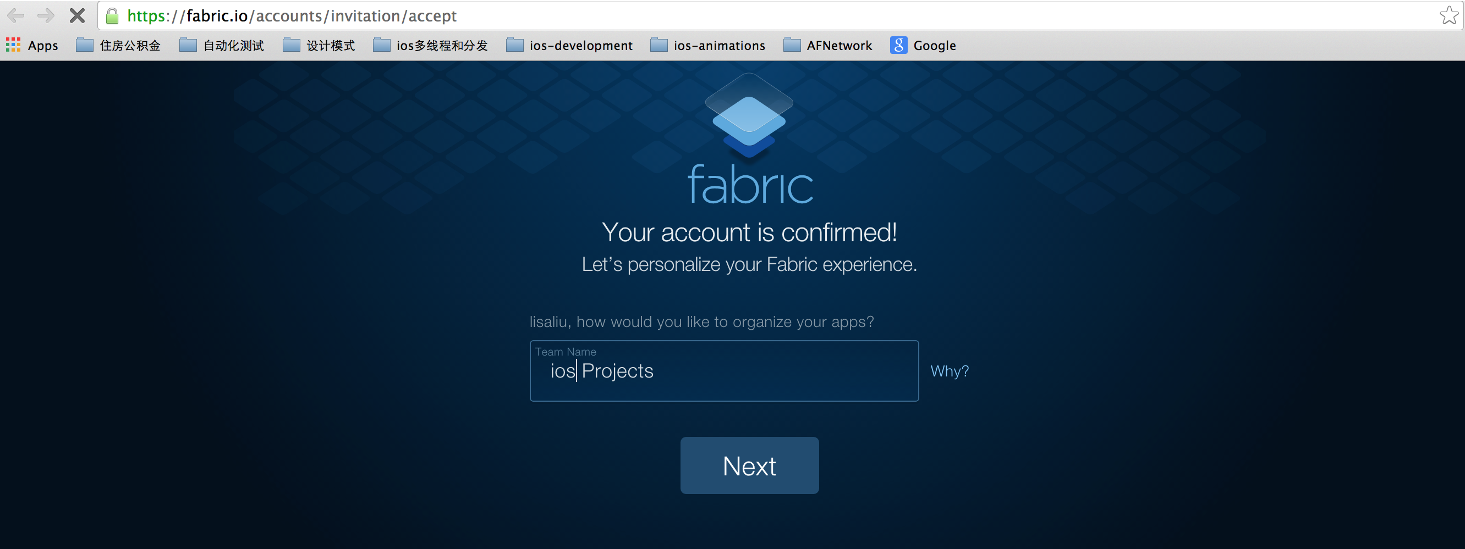
Task: Open the 住房公积金 bookmark folder
Action: (x=118, y=46)
